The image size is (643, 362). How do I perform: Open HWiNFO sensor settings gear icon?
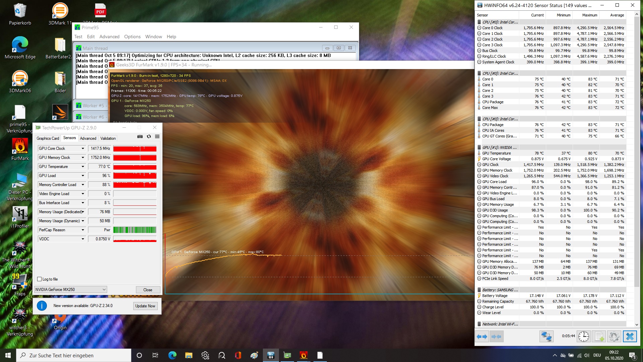[x=614, y=336]
